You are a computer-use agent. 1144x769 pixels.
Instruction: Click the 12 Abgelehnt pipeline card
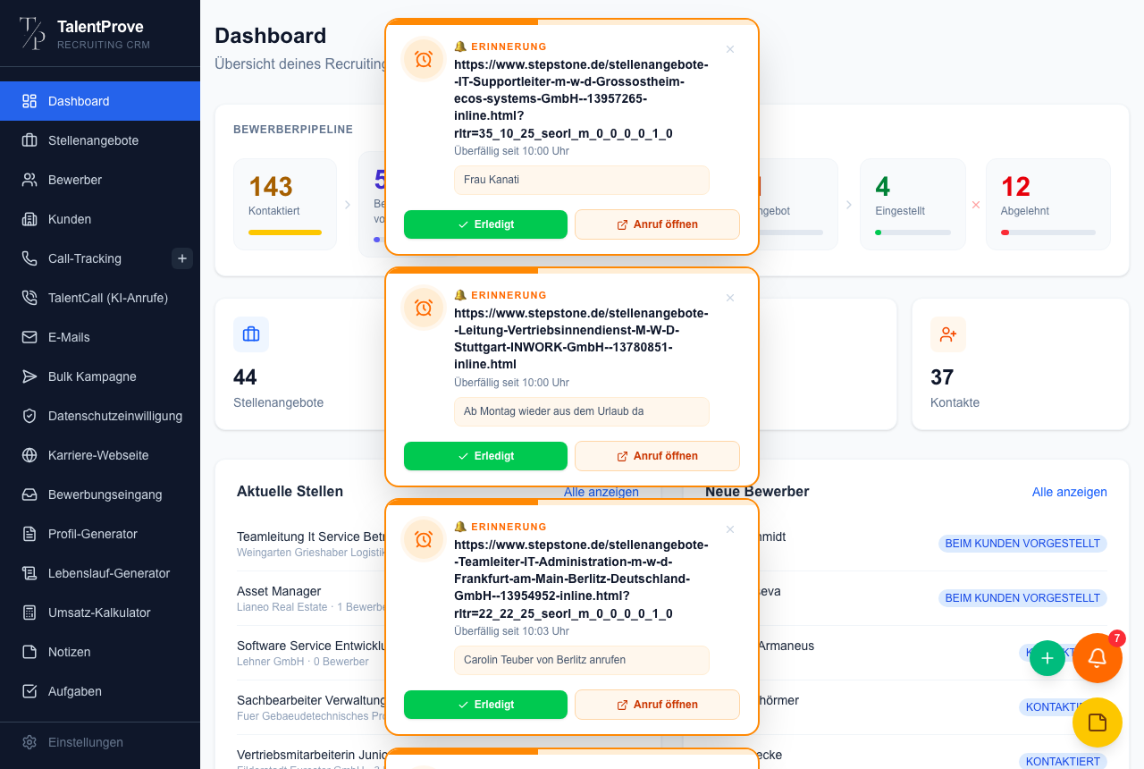[x=1048, y=204]
